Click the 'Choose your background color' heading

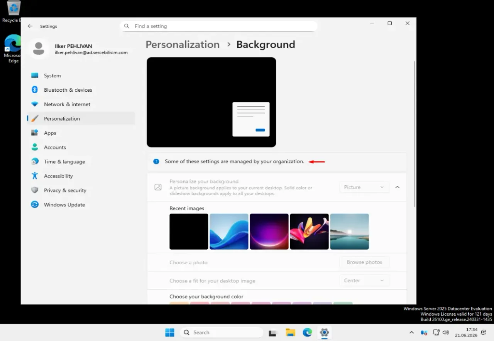(206, 297)
